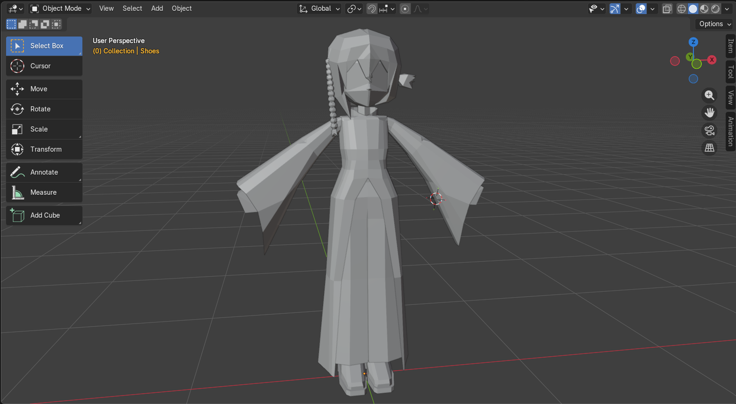The height and width of the screenshot is (404, 736).
Task: Open the Add menu
Action: pyautogui.click(x=157, y=8)
